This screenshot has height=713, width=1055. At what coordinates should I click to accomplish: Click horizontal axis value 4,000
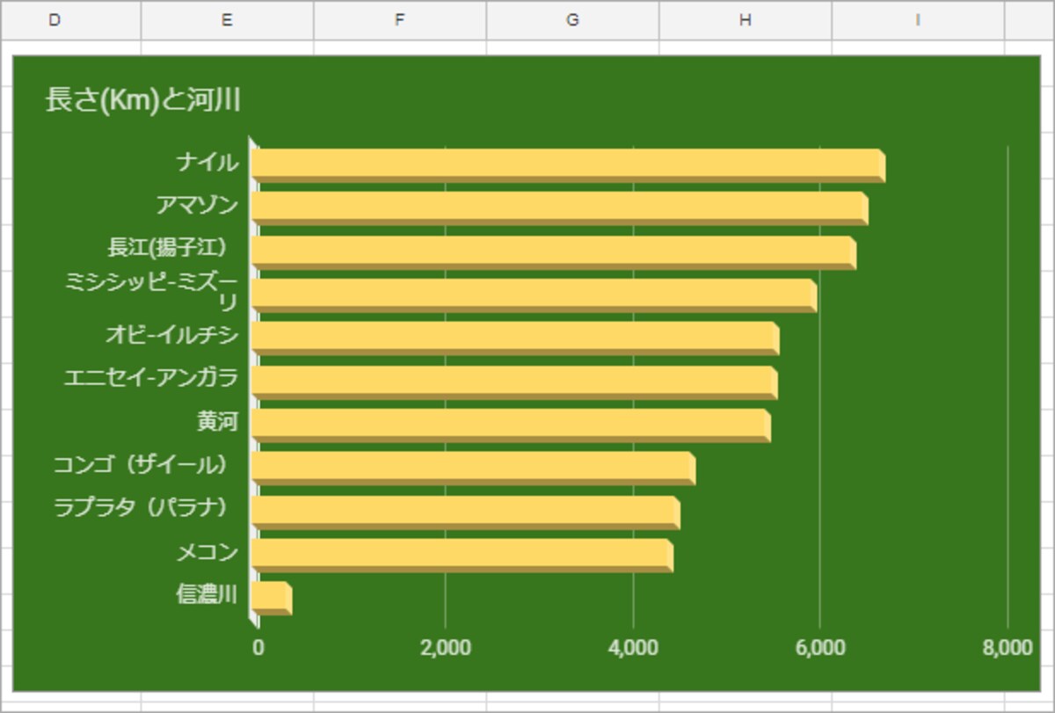[633, 648]
